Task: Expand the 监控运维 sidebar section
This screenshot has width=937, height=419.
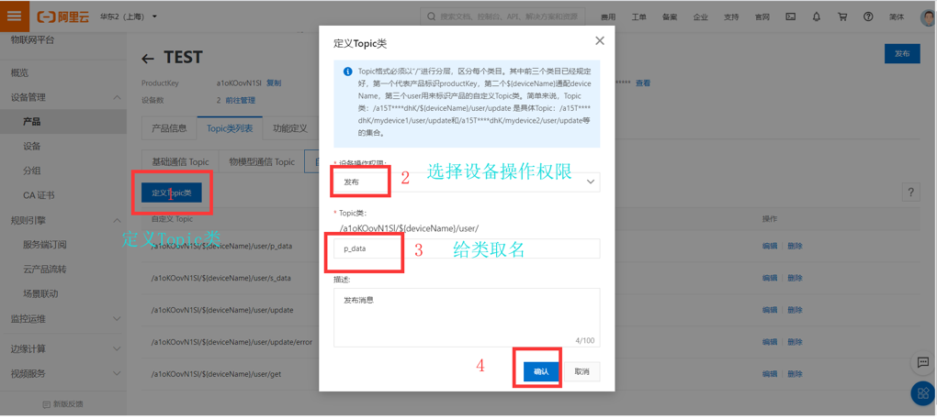Action: (x=118, y=319)
